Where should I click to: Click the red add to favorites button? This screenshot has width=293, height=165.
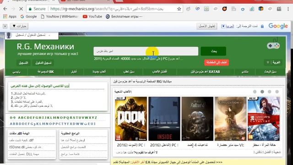click(x=217, y=62)
